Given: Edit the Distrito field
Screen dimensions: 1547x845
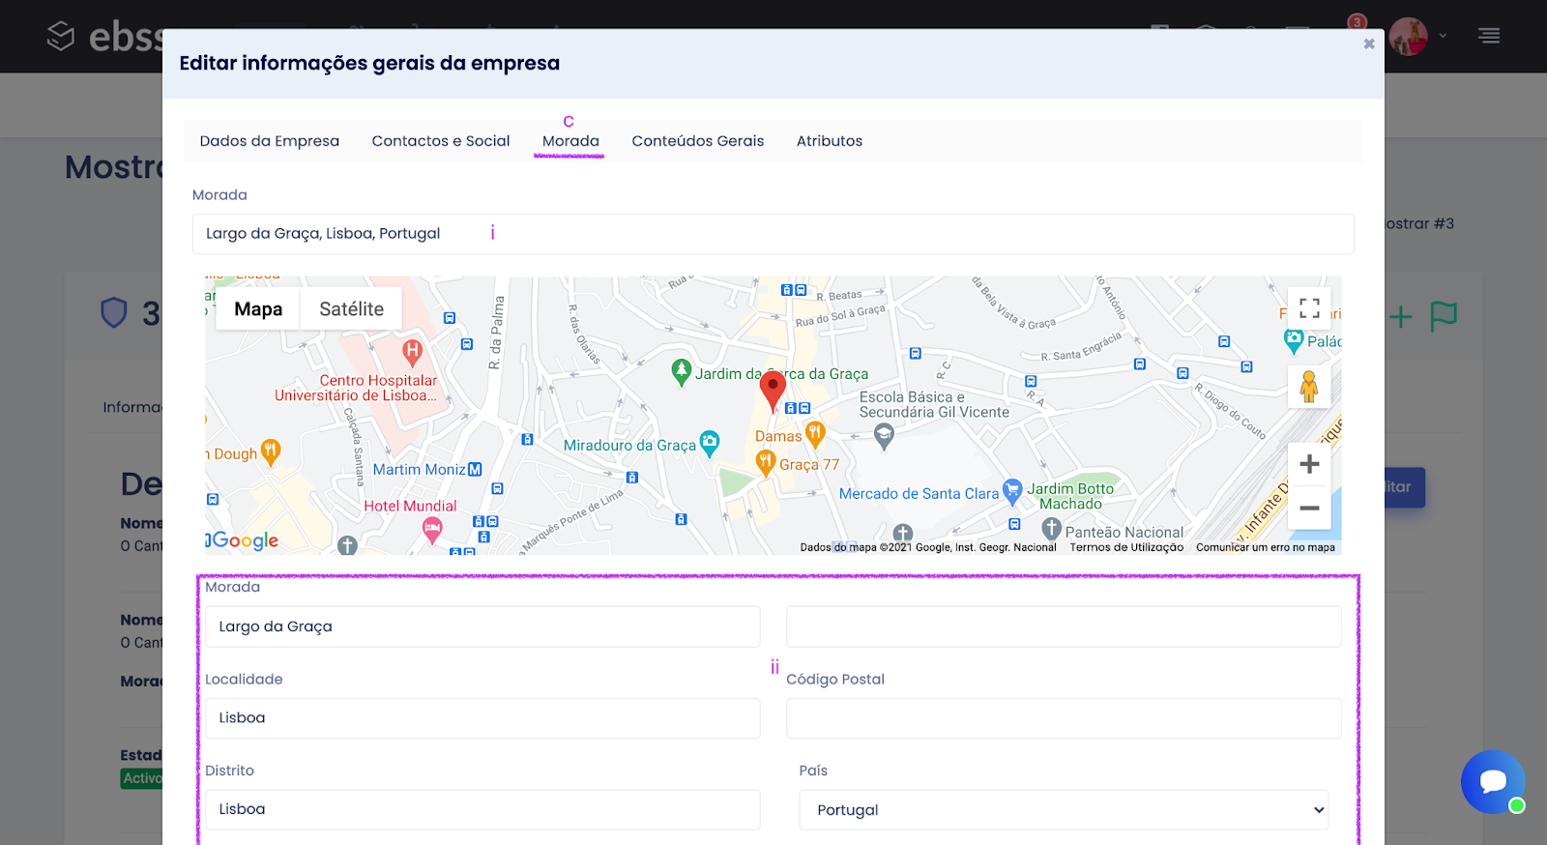Looking at the screenshot, I should (482, 809).
